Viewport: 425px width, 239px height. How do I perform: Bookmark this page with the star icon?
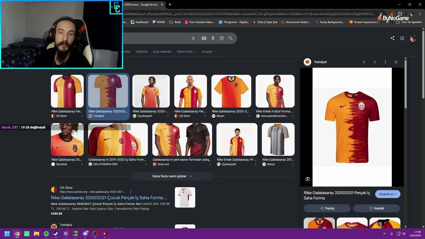381,14
